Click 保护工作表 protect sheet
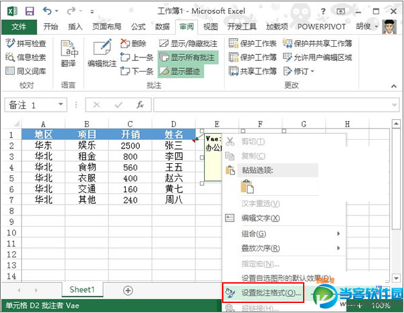The width and height of the screenshot is (404, 313). [x=253, y=43]
